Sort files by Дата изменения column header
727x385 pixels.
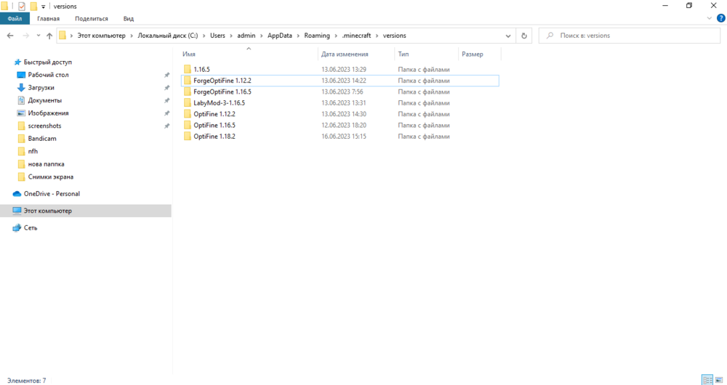click(x=345, y=54)
